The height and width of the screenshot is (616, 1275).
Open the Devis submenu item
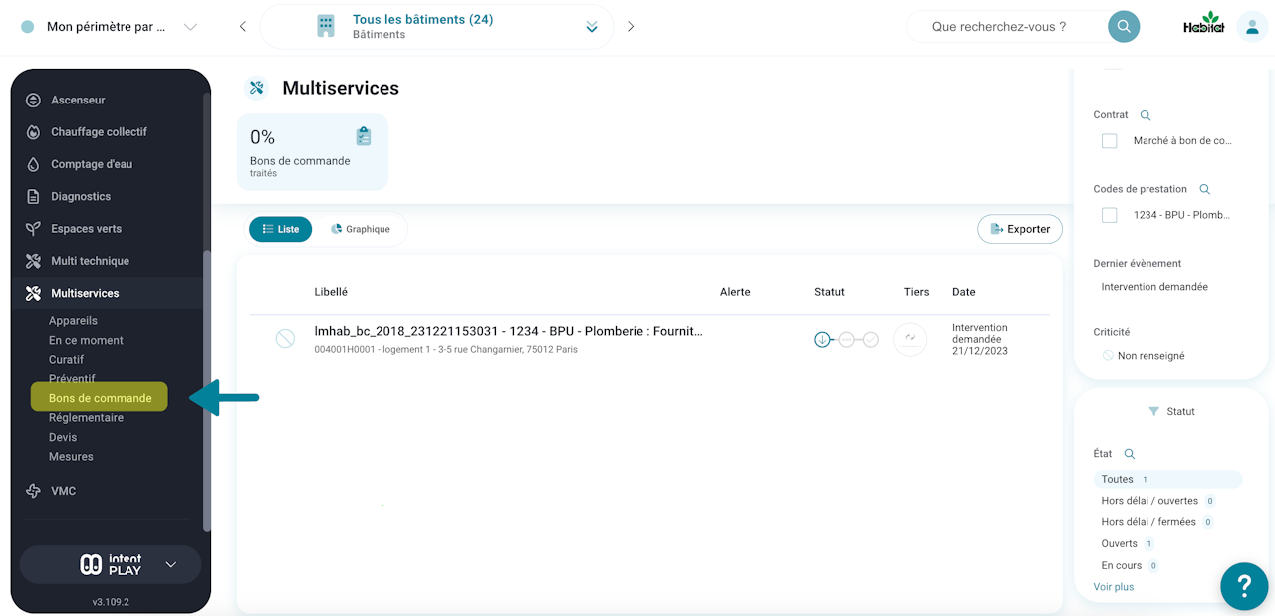tap(63, 437)
